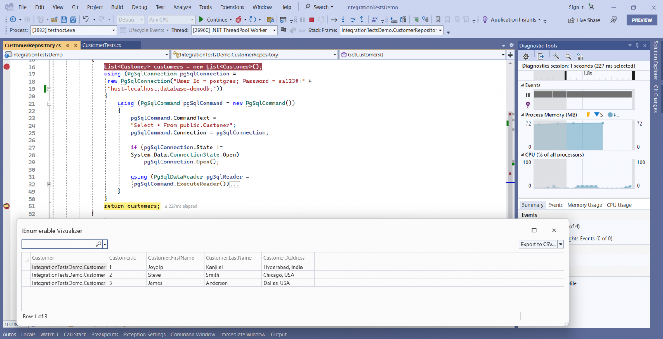Click the Undo arrow icon
663x339 pixels.
(x=86, y=19)
